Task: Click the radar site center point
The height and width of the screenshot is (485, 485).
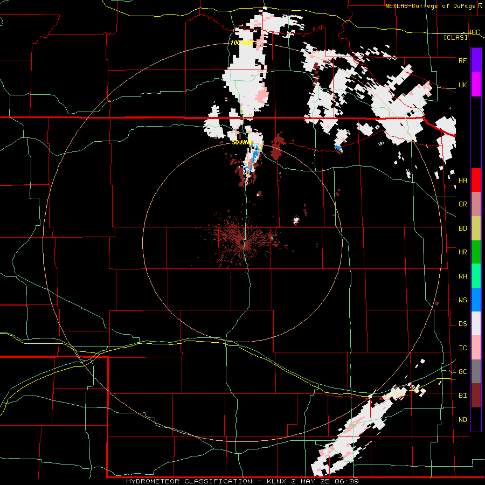Action: pos(242,243)
